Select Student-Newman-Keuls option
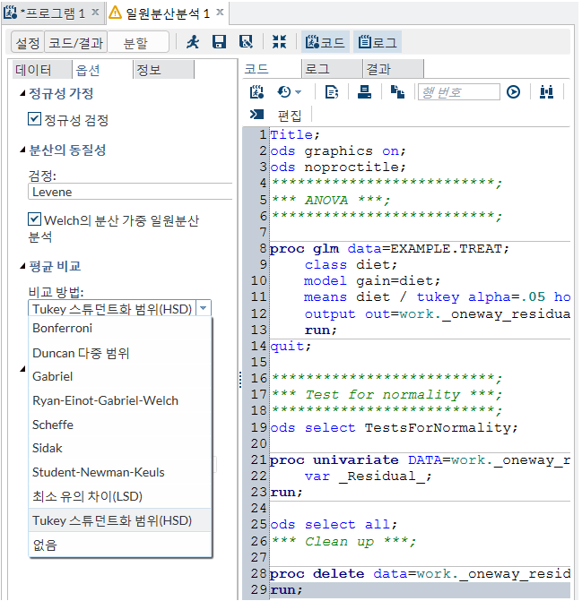 coord(119,472)
